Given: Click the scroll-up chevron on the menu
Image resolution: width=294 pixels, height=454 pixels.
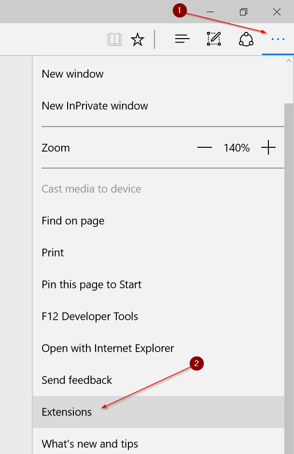Looking at the screenshot, I should (x=288, y=60).
